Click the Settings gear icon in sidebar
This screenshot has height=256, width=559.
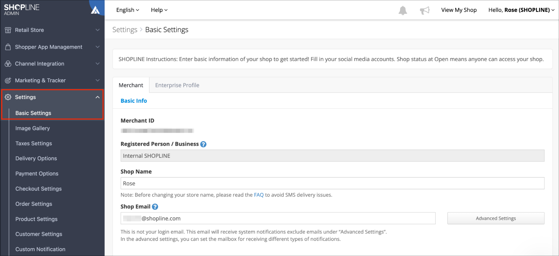pyautogui.click(x=8, y=97)
